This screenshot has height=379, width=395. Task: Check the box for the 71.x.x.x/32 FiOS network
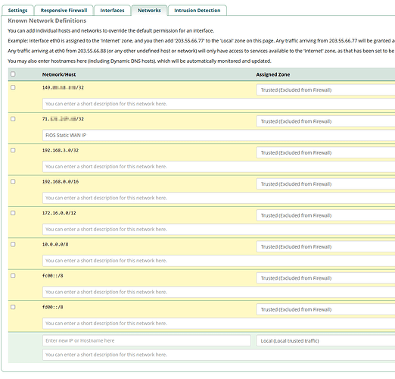(13, 119)
